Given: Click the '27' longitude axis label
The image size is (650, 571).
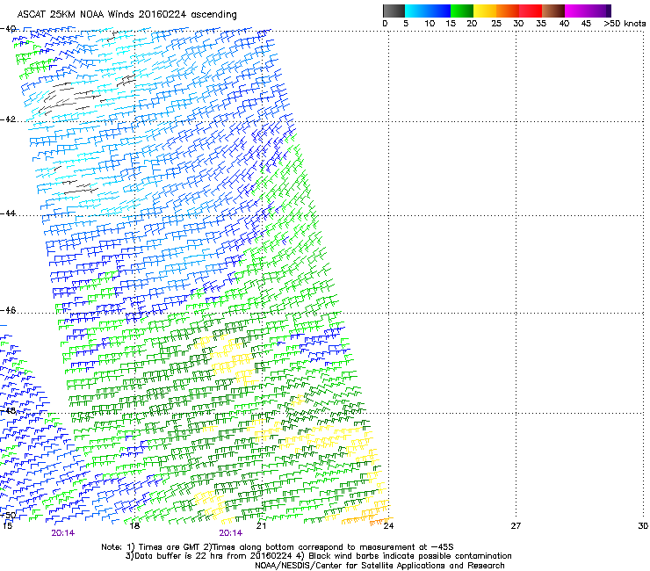Looking at the screenshot, I should pyautogui.click(x=516, y=526).
